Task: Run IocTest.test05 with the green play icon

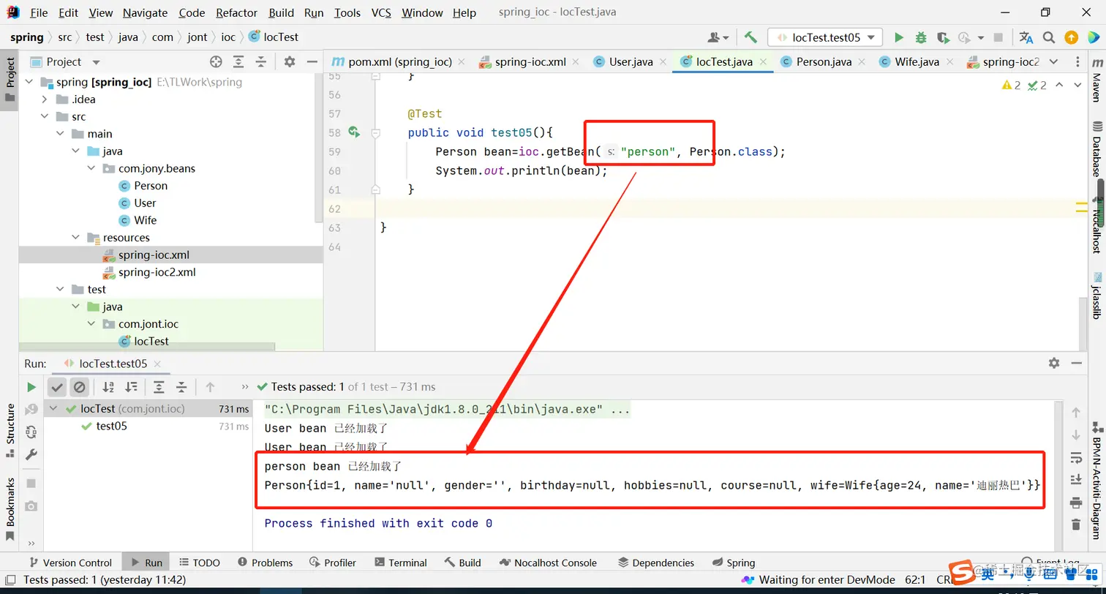Action: (x=899, y=37)
